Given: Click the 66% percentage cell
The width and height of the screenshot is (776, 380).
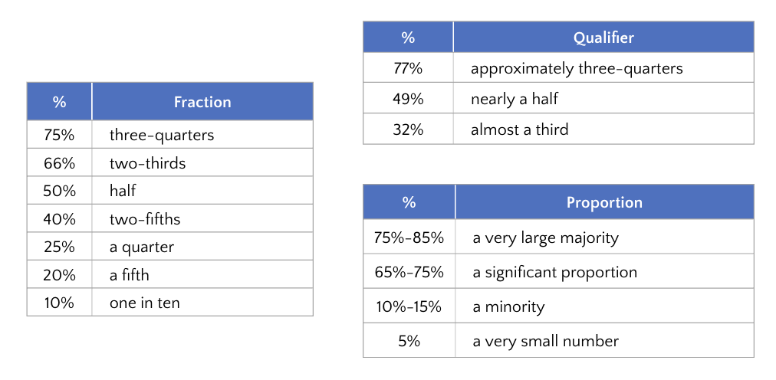Looking at the screenshot, I should 59,163.
